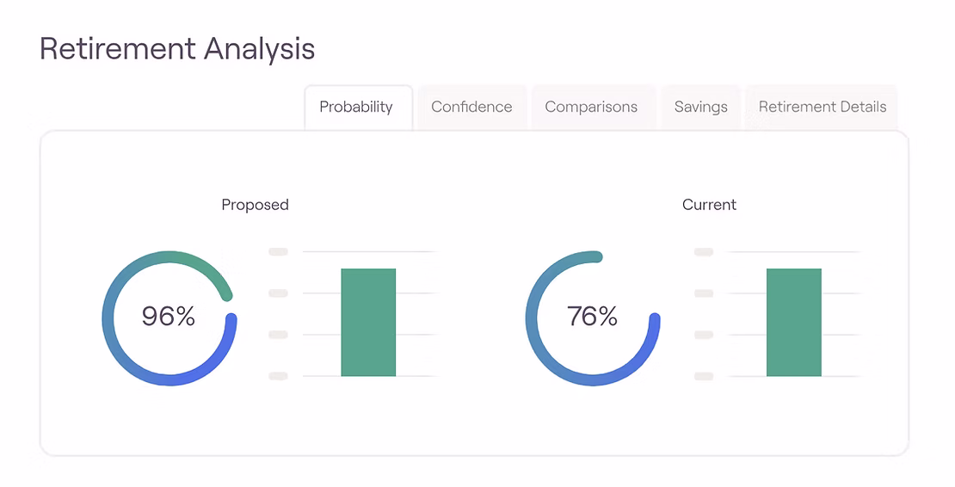Switch to the Probability tab
Image resolution: width=955 pixels, height=487 pixels.
click(356, 108)
